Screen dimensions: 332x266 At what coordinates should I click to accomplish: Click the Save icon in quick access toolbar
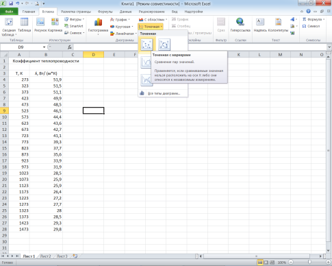11,3
